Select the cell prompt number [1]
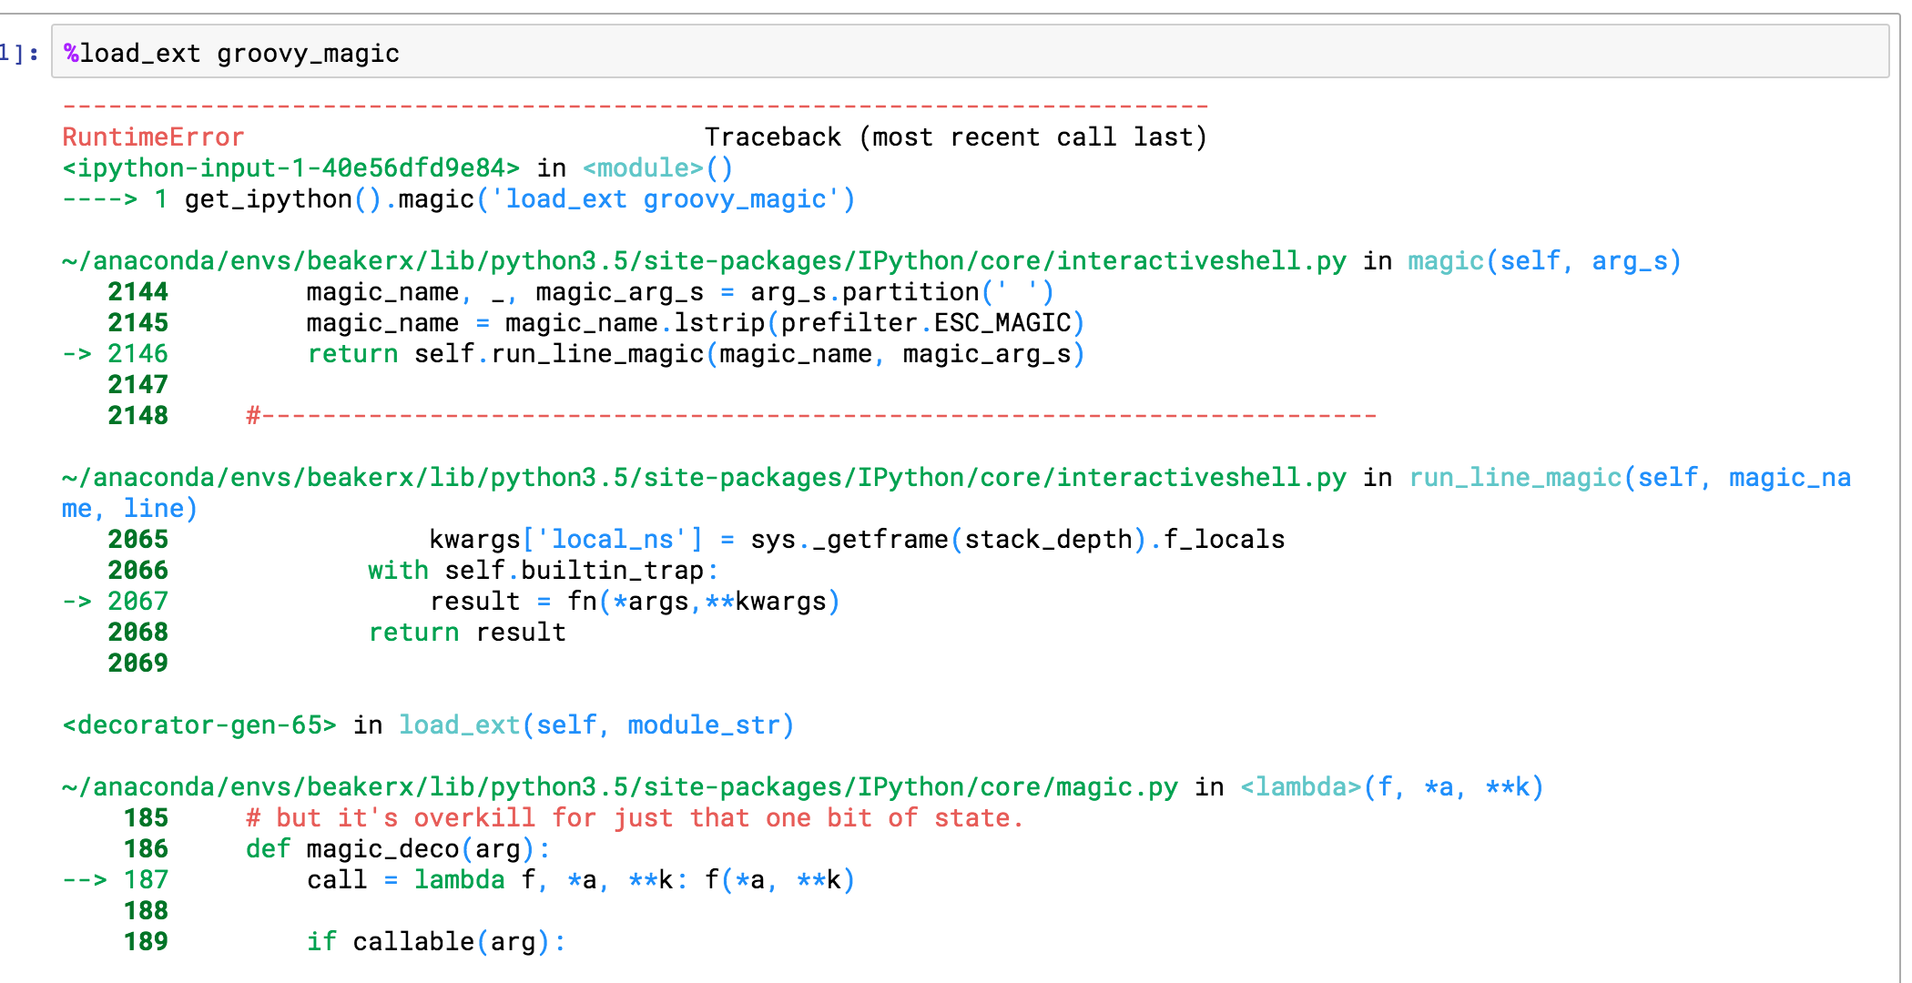1912x983 pixels. coord(20,52)
